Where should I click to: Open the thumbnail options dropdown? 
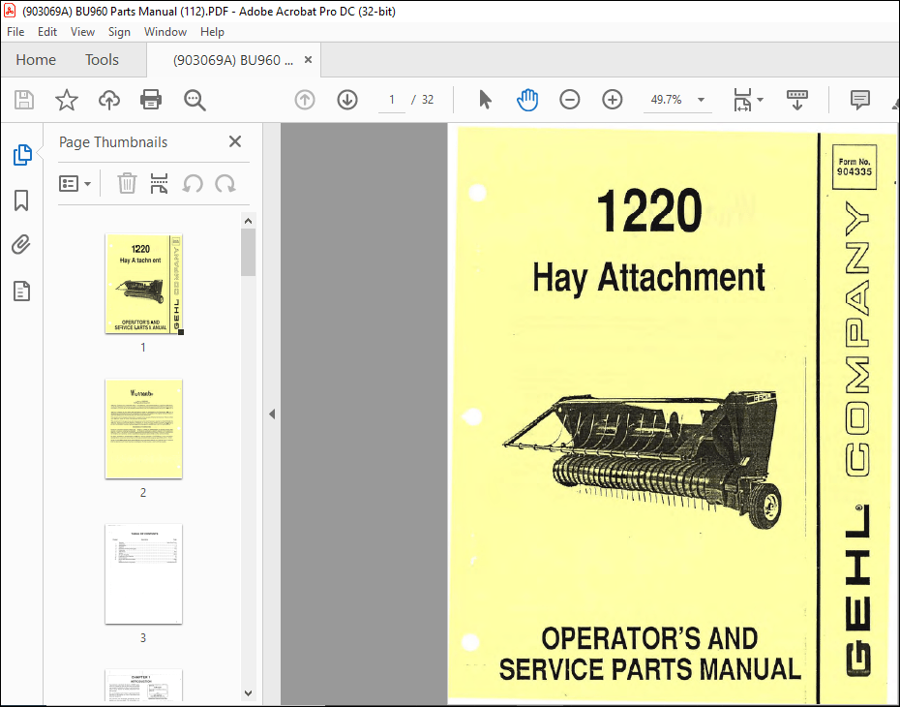pyautogui.click(x=75, y=183)
